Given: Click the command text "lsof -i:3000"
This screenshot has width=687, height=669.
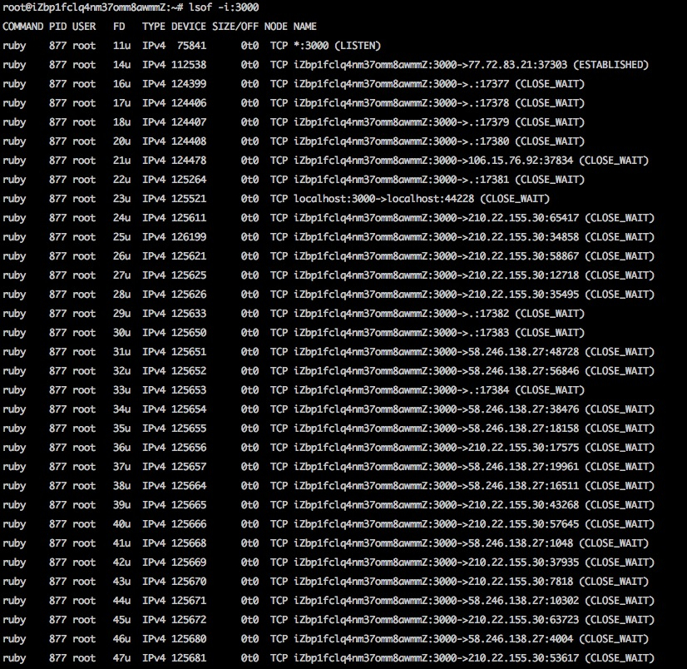Looking at the screenshot, I should tap(224, 7).
